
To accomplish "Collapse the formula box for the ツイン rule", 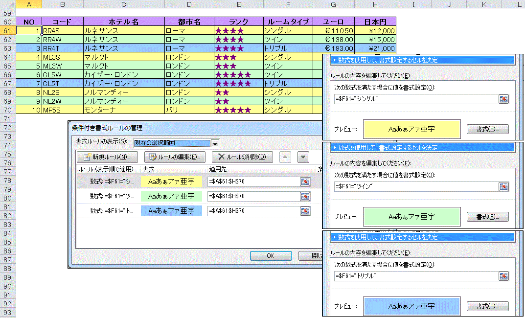I will [x=504, y=186].
